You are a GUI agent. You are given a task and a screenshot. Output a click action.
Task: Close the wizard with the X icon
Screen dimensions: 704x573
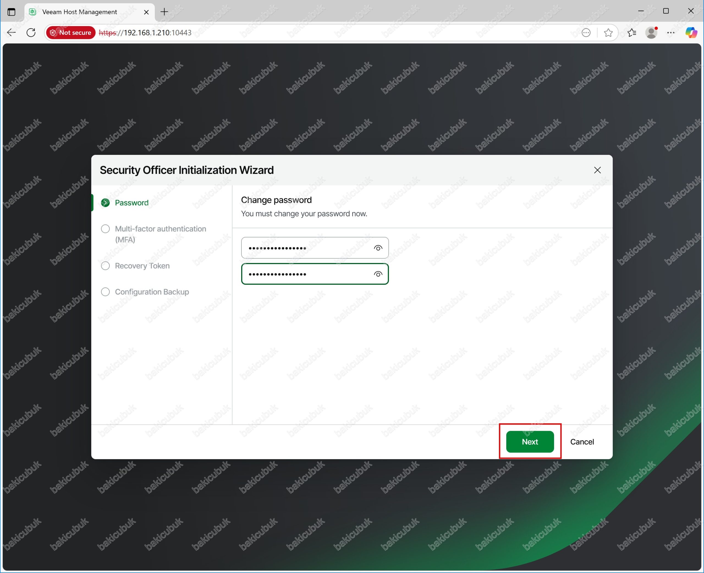[x=598, y=170]
